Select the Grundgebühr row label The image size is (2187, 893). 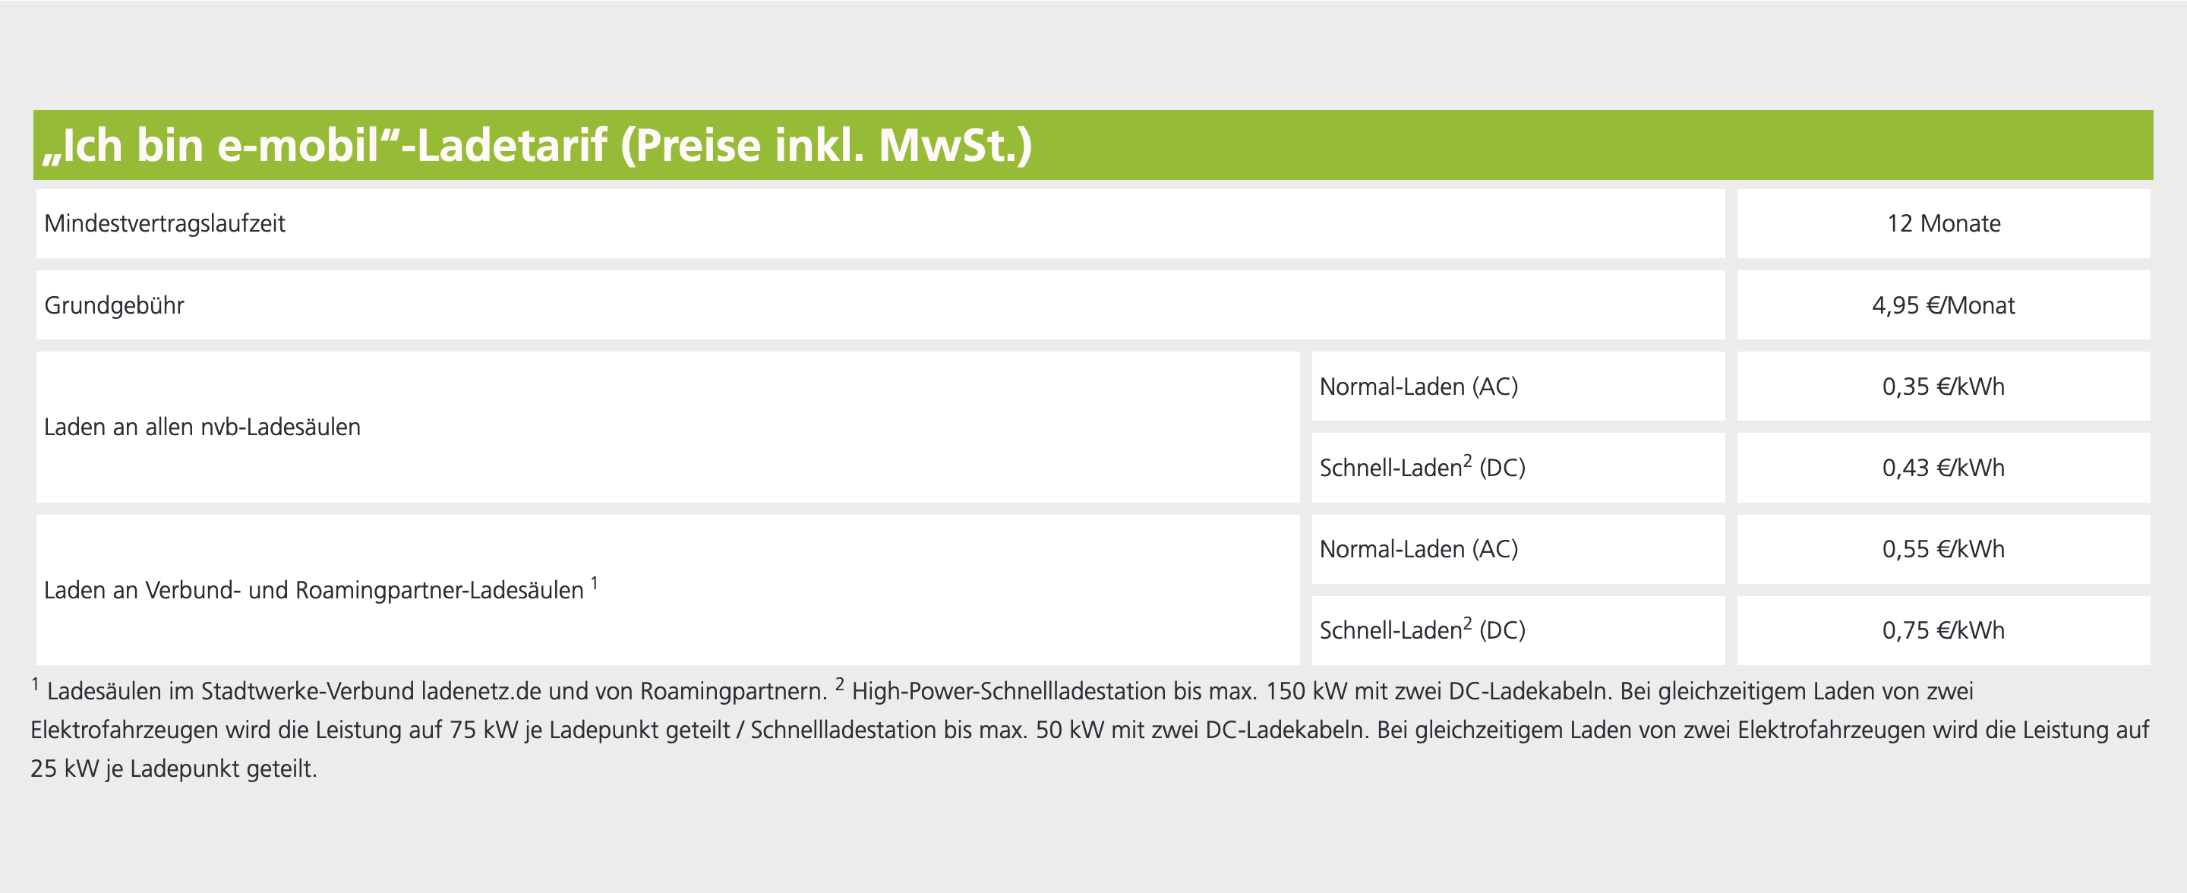[x=114, y=305]
